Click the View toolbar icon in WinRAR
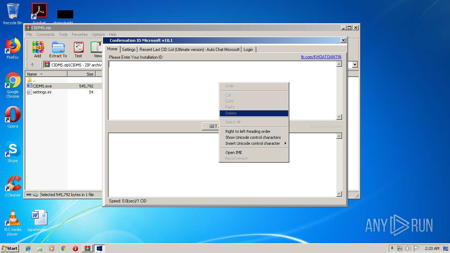 pyautogui.click(x=97, y=50)
